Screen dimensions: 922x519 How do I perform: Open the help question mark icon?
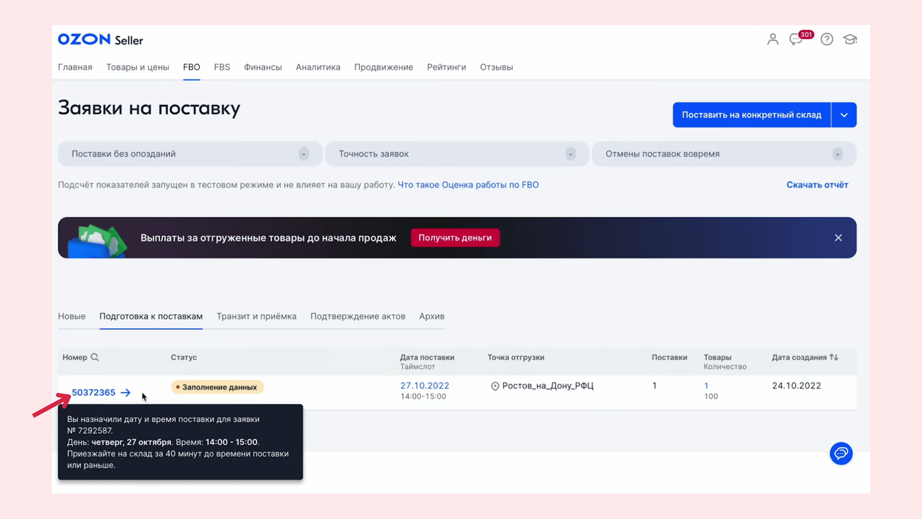(x=827, y=39)
